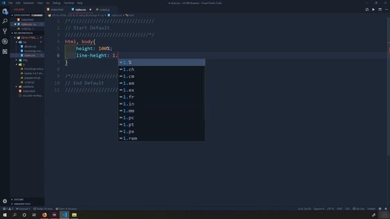Viewport: 390px width, 219px height.
Task: Click the feedback smiley in status bar
Action: point(380,209)
